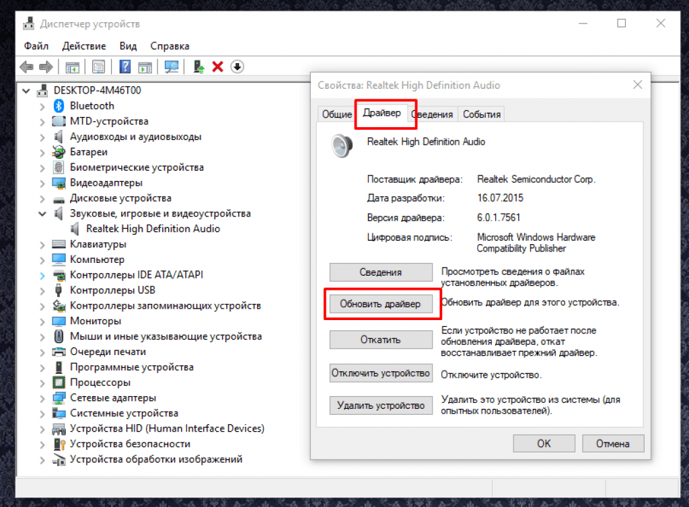Switch to the Общие tab
Viewport: 689px width, 507px height.
pyautogui.click(x=336, y=114)
